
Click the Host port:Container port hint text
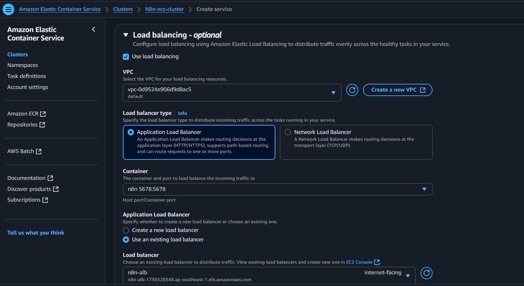(x=149, y=200)
